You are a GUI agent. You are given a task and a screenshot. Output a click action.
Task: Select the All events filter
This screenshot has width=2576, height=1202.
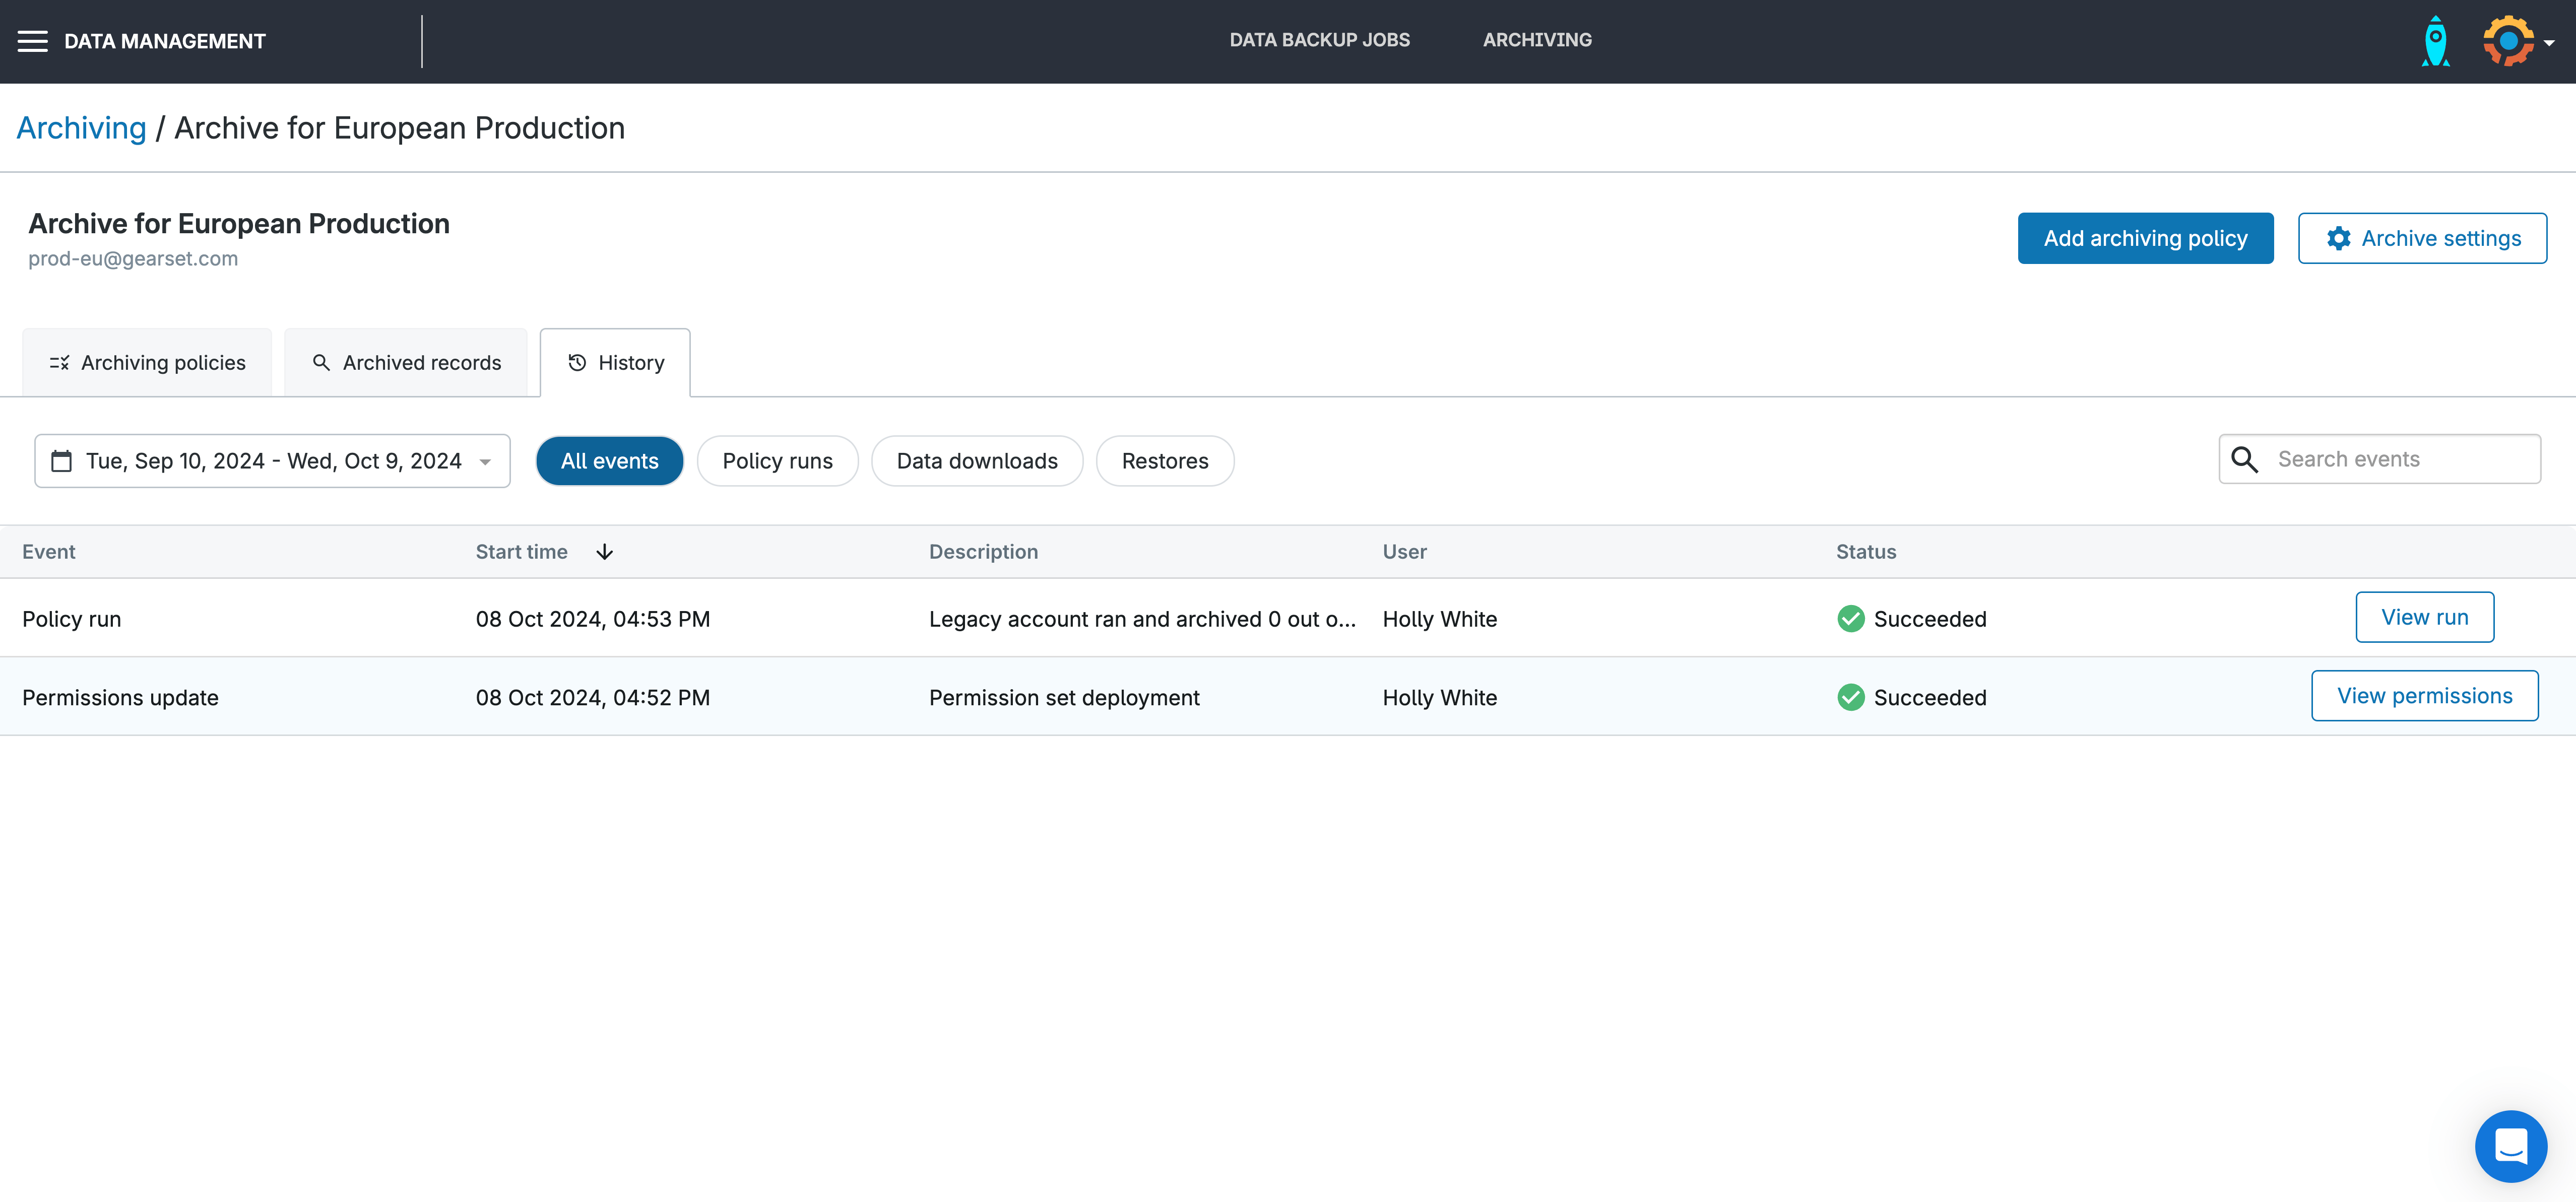[x=609, y=461]
